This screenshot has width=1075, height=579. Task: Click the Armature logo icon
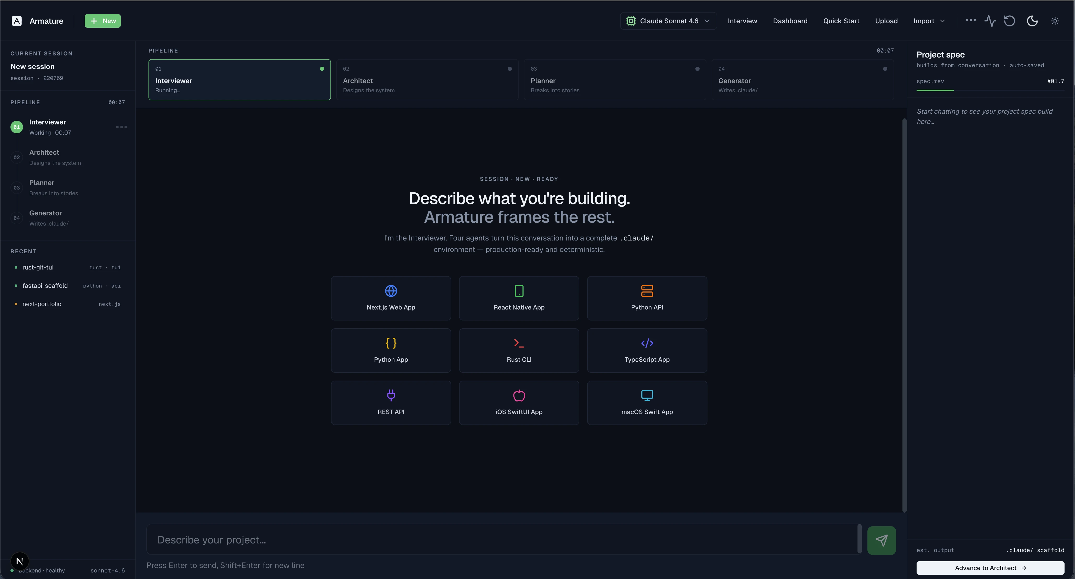click(x=17, y=21)
